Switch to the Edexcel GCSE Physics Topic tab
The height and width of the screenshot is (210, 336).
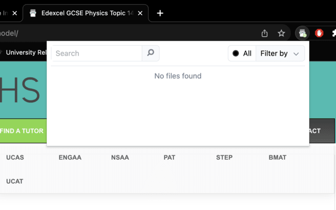pyautogui.click(x=86, y=13)
